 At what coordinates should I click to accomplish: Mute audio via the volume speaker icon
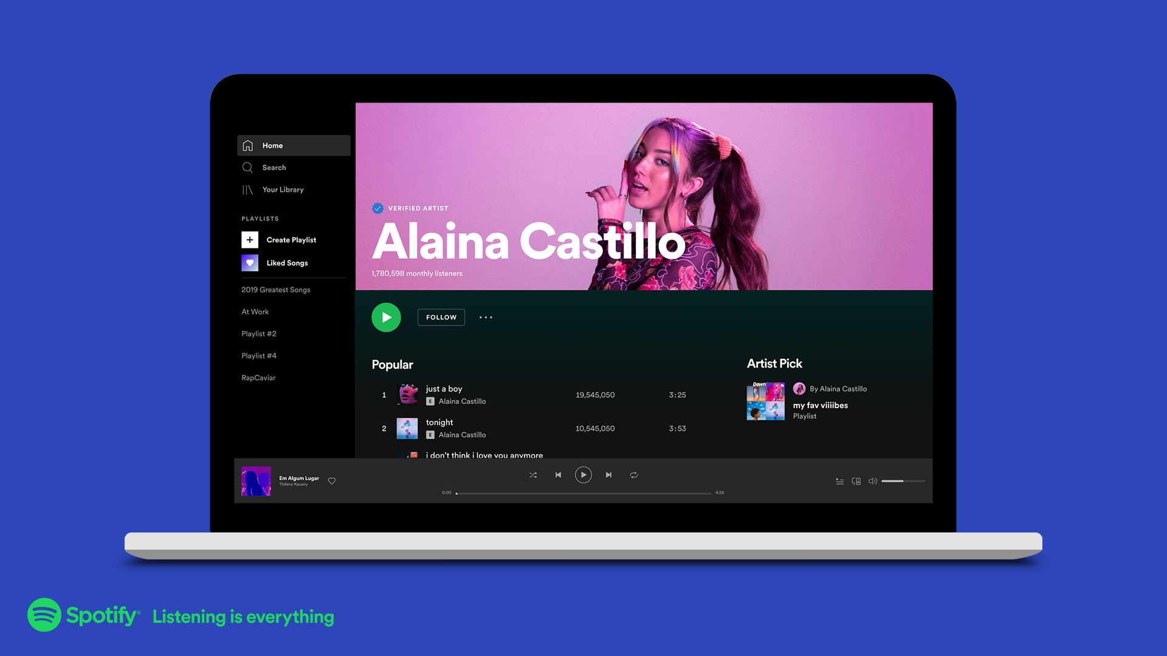[x=872, y=480]
